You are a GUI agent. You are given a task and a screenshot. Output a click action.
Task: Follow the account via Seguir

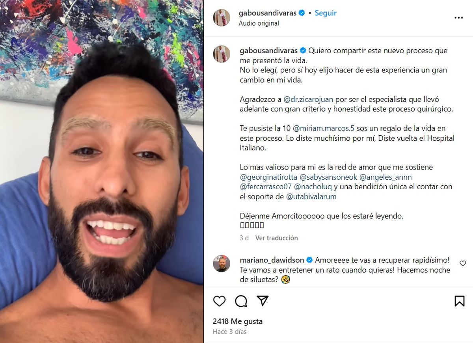click(326, 13)
